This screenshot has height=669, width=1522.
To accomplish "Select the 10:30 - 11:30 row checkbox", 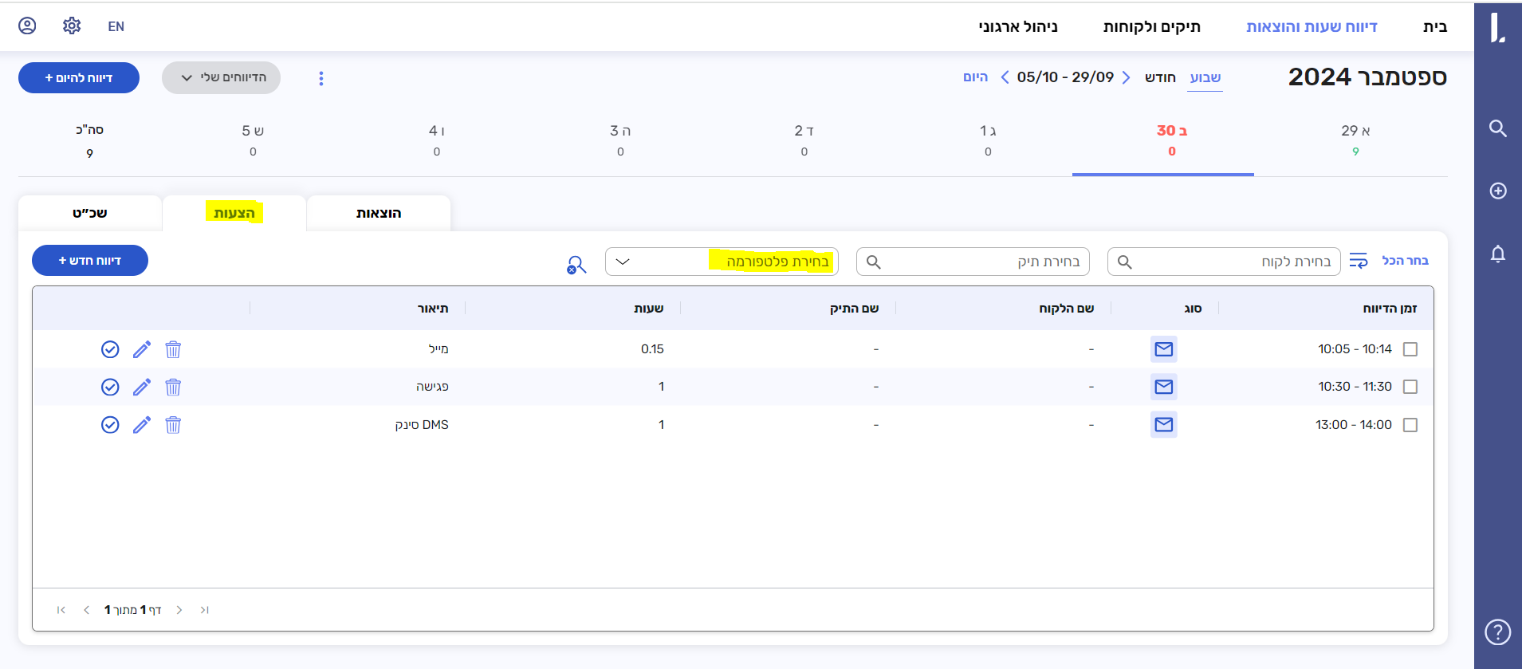I will 1410,387.
